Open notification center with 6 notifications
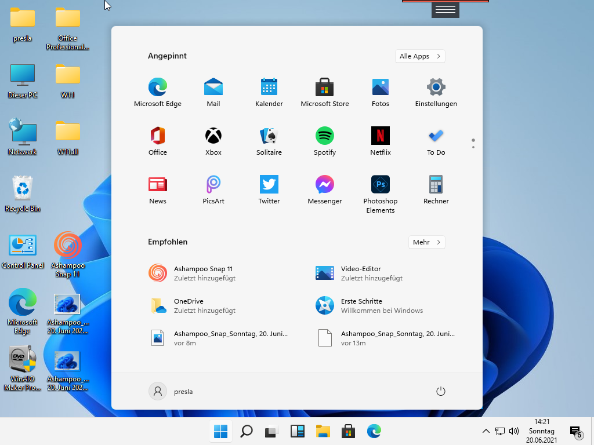 tap(576, 432)
